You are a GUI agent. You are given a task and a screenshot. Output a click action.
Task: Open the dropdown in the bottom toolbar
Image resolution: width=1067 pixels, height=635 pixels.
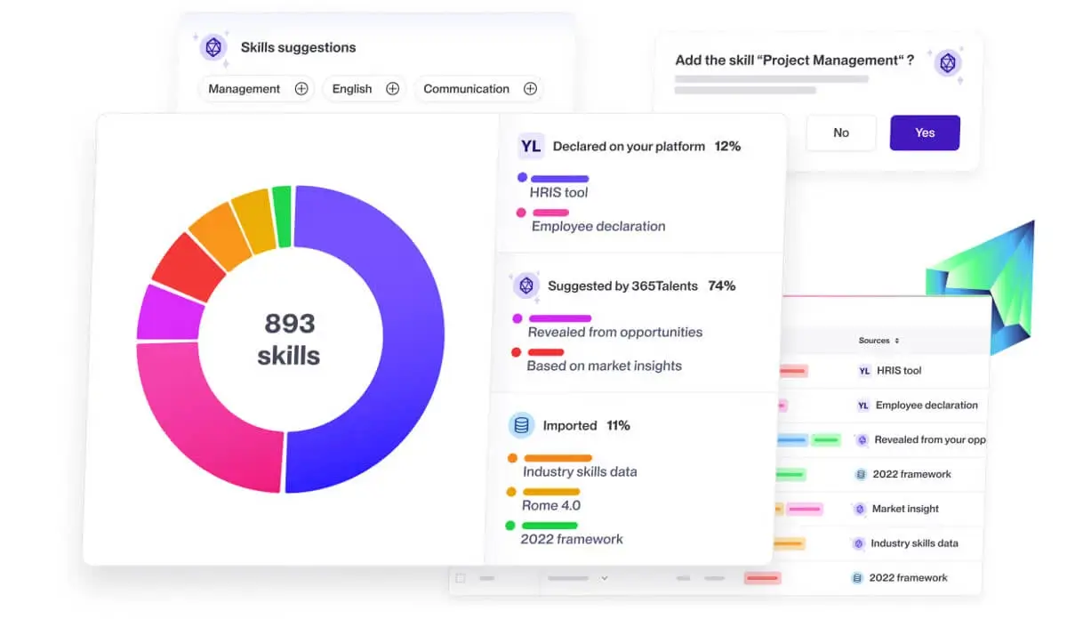[605, 577]
